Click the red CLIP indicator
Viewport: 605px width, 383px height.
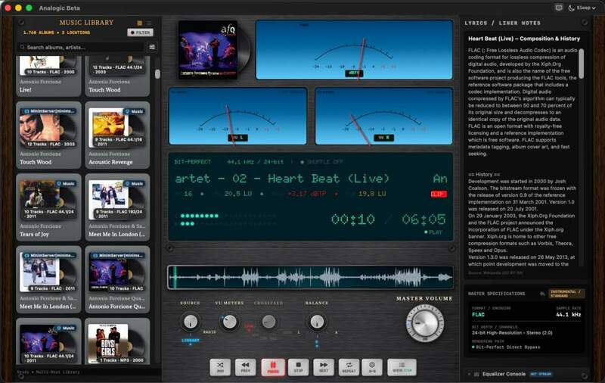(x=439, y=194)
